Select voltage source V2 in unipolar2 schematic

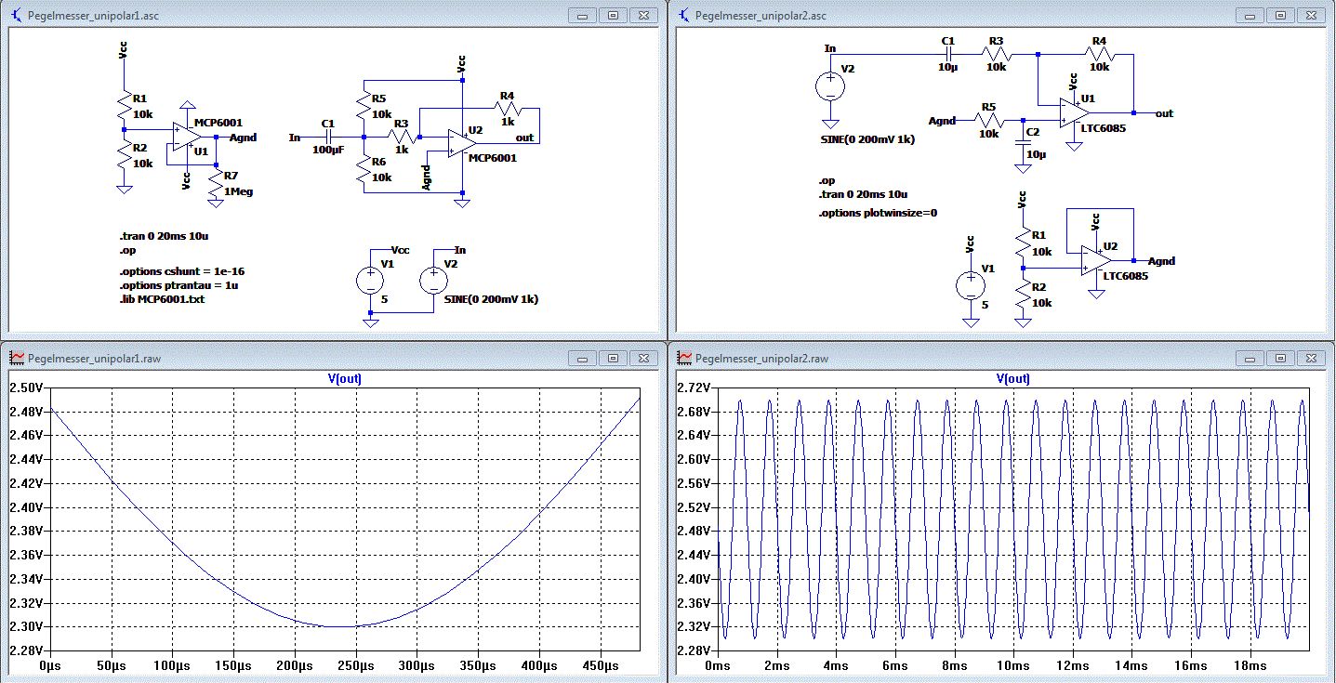click(829, 87)
